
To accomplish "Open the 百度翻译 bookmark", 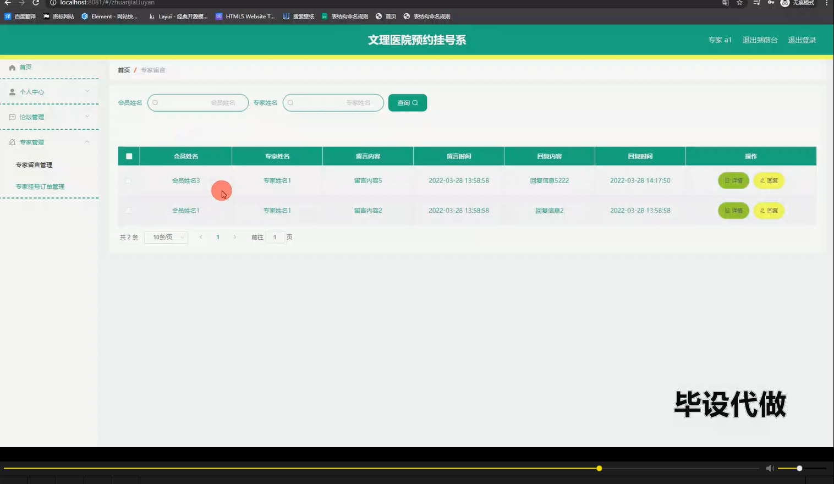I will click(x=20, y=16).
